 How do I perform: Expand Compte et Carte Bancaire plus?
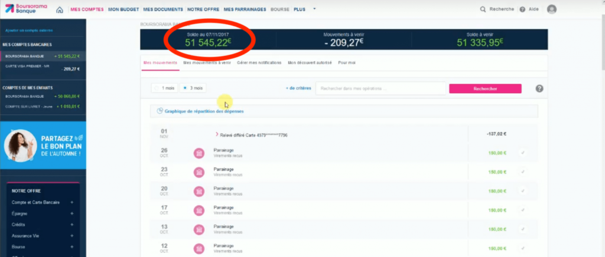[x=71, y=202]
